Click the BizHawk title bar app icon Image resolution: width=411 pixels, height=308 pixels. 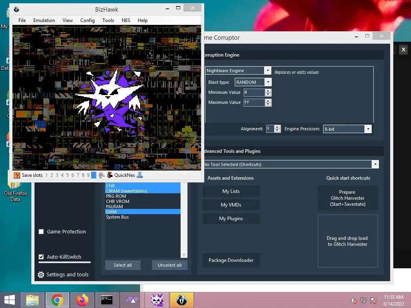pos(16,9)
